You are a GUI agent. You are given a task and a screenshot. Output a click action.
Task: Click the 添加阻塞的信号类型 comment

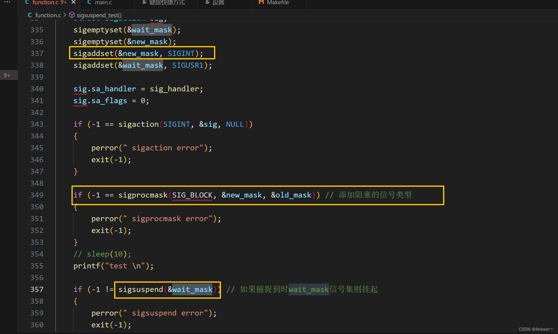[369, 195]
